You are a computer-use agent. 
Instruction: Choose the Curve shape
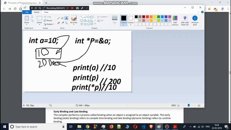coord(85,17)
